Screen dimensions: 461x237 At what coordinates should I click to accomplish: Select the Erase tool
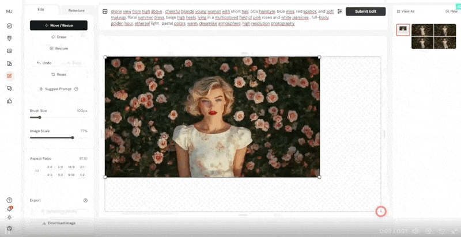(x=59, y=37)
